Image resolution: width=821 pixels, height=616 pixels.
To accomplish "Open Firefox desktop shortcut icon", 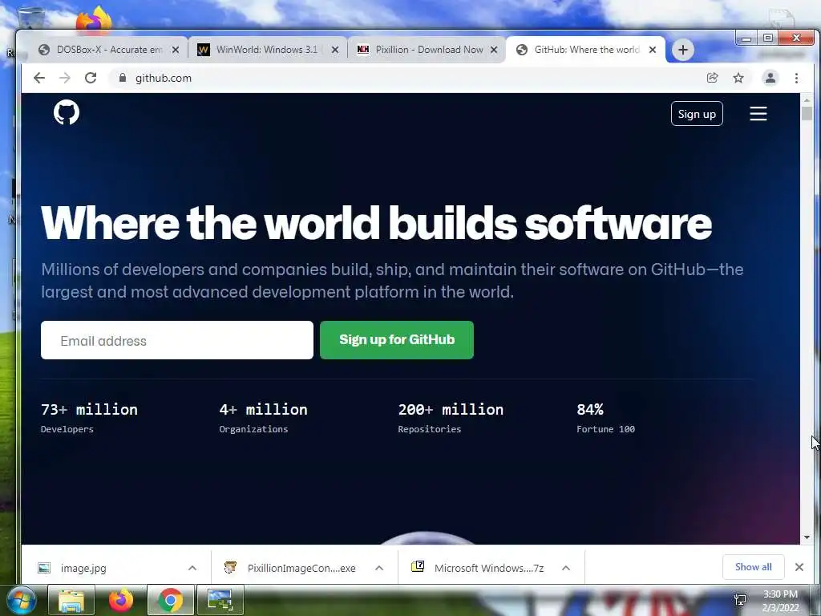I will [x=95, y=21].
